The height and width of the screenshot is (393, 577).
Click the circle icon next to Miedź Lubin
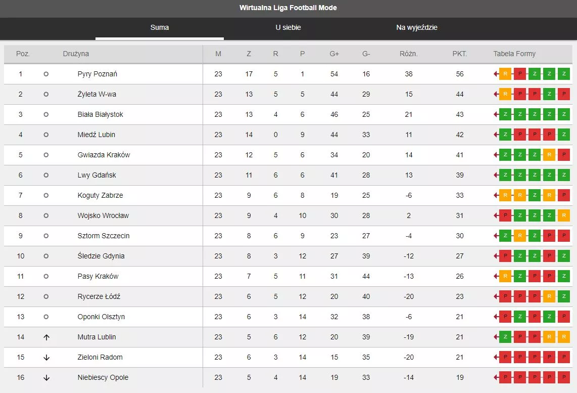(x=46, y=135)
